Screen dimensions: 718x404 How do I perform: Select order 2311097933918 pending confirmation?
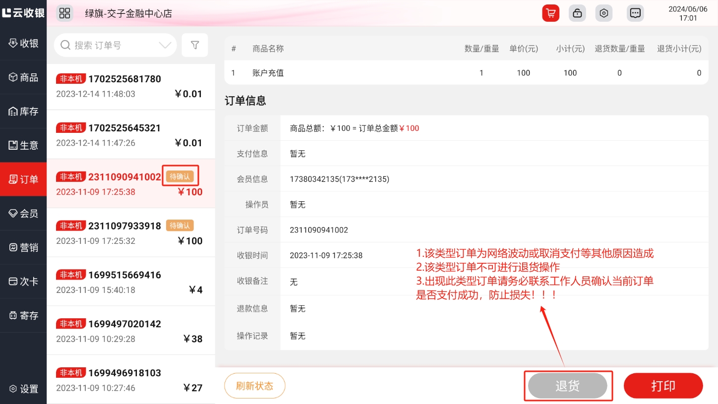pyautogui.click(x=131, y=233)
